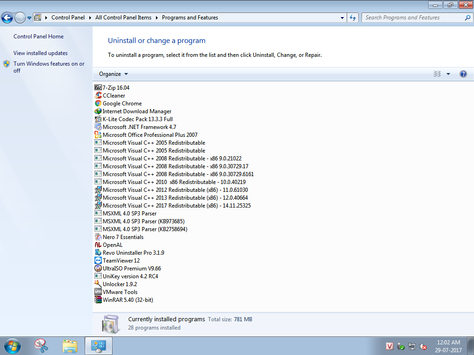This screenshot has width=474, height=355.
Task: Expand the view options dropdown arrow
Action: click(448, 74)
